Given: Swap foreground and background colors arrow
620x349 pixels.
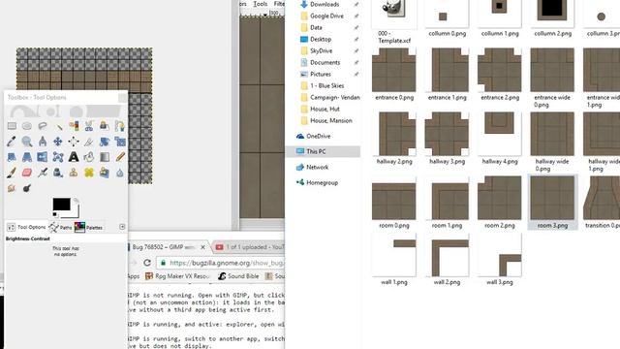Looking at the screenshot, I should 76,201.
